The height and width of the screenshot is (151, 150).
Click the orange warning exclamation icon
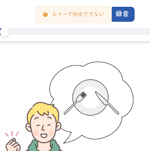[x=45, y=15]
